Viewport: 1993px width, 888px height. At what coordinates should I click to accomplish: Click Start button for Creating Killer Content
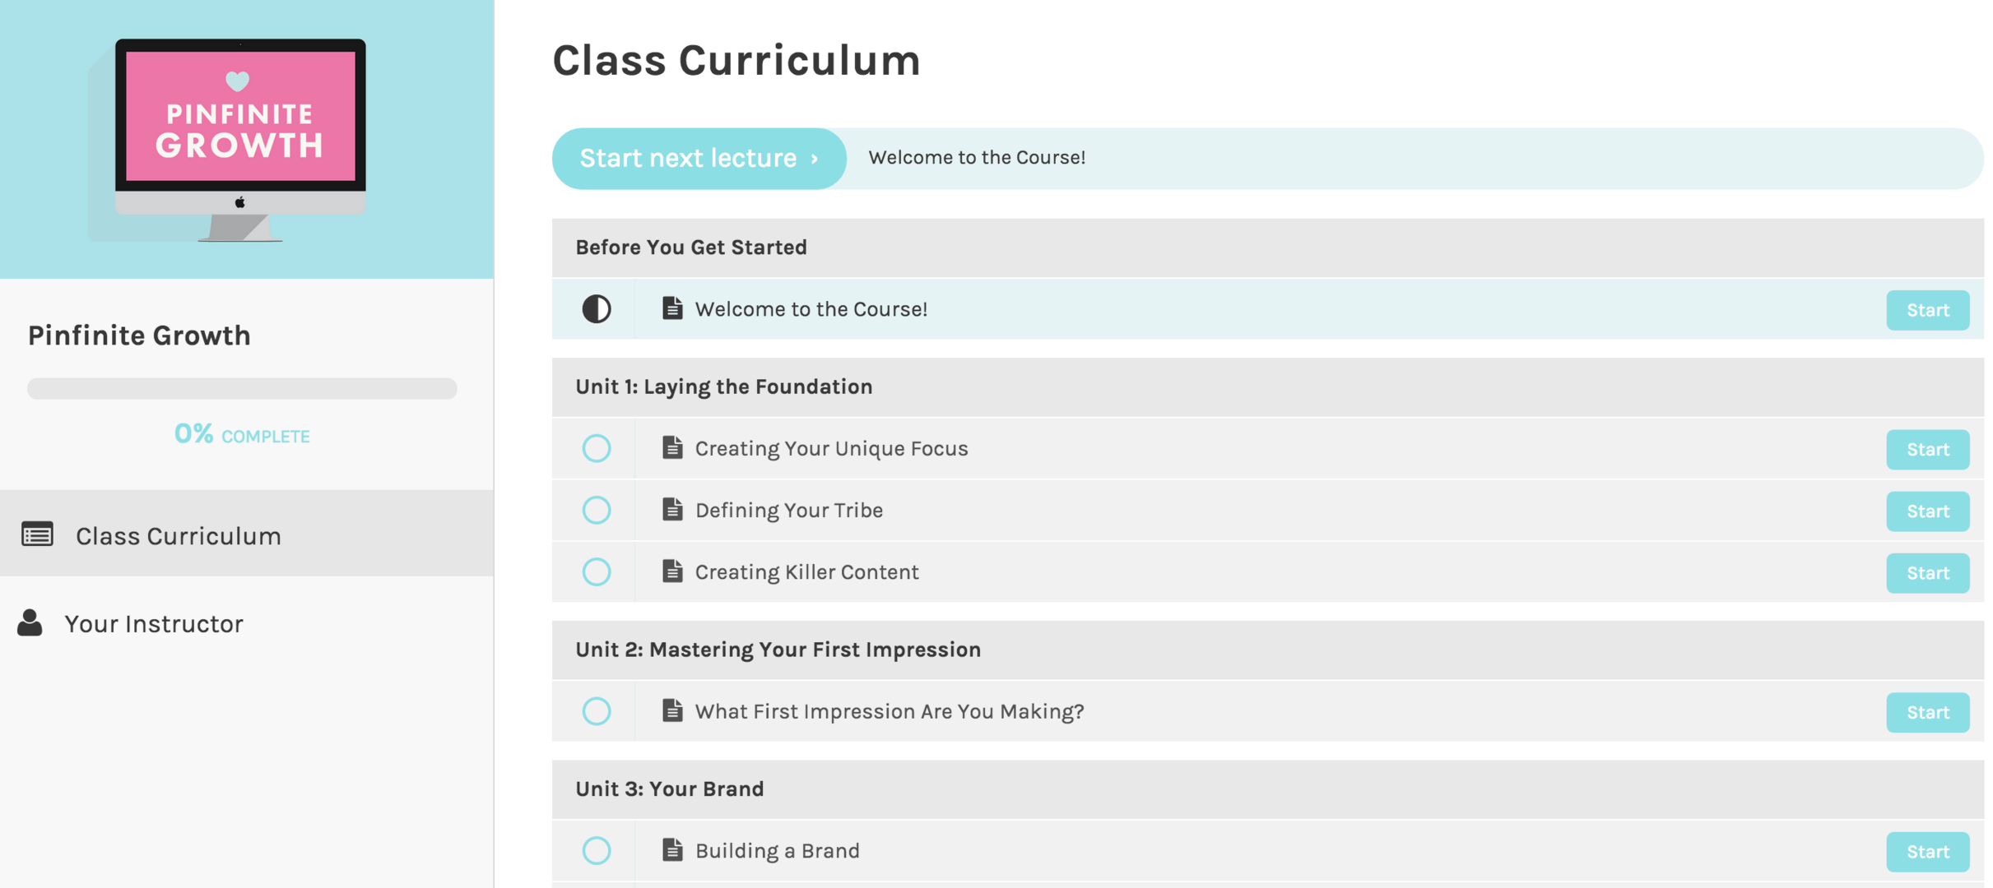pyautogui.click(x=1927, y=571)
